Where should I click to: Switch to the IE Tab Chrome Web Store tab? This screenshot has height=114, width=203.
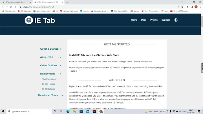point(16,2)
